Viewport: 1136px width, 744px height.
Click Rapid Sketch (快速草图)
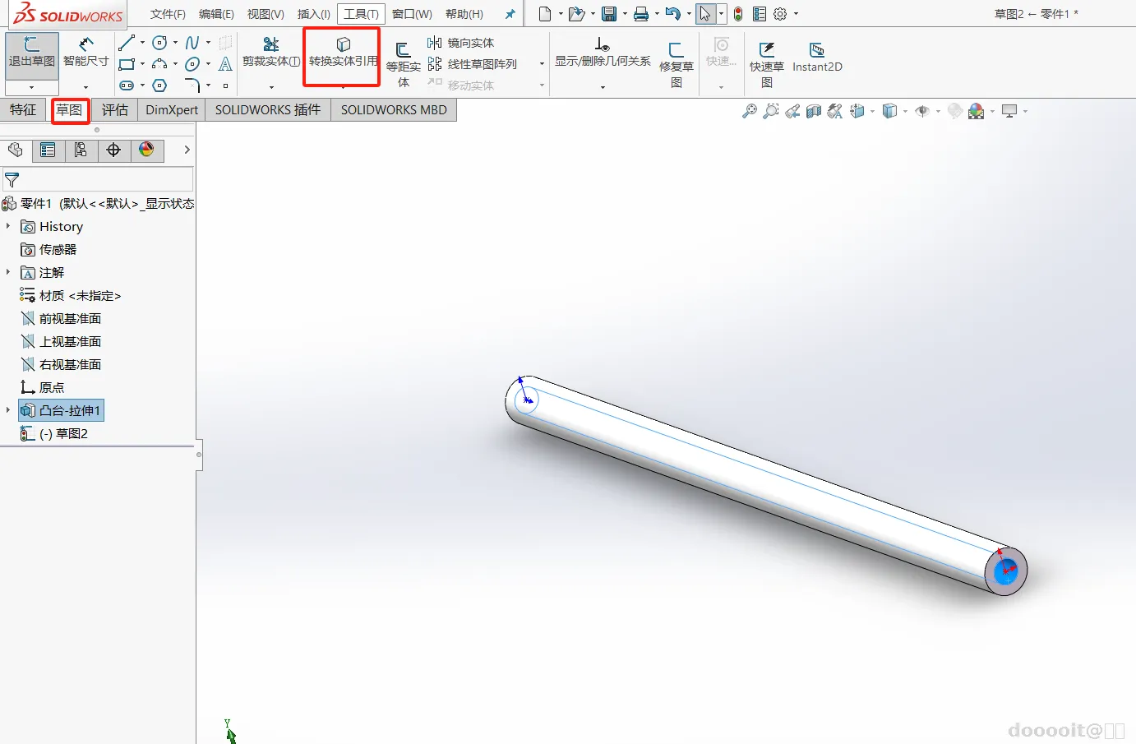(x=767, y=64)
